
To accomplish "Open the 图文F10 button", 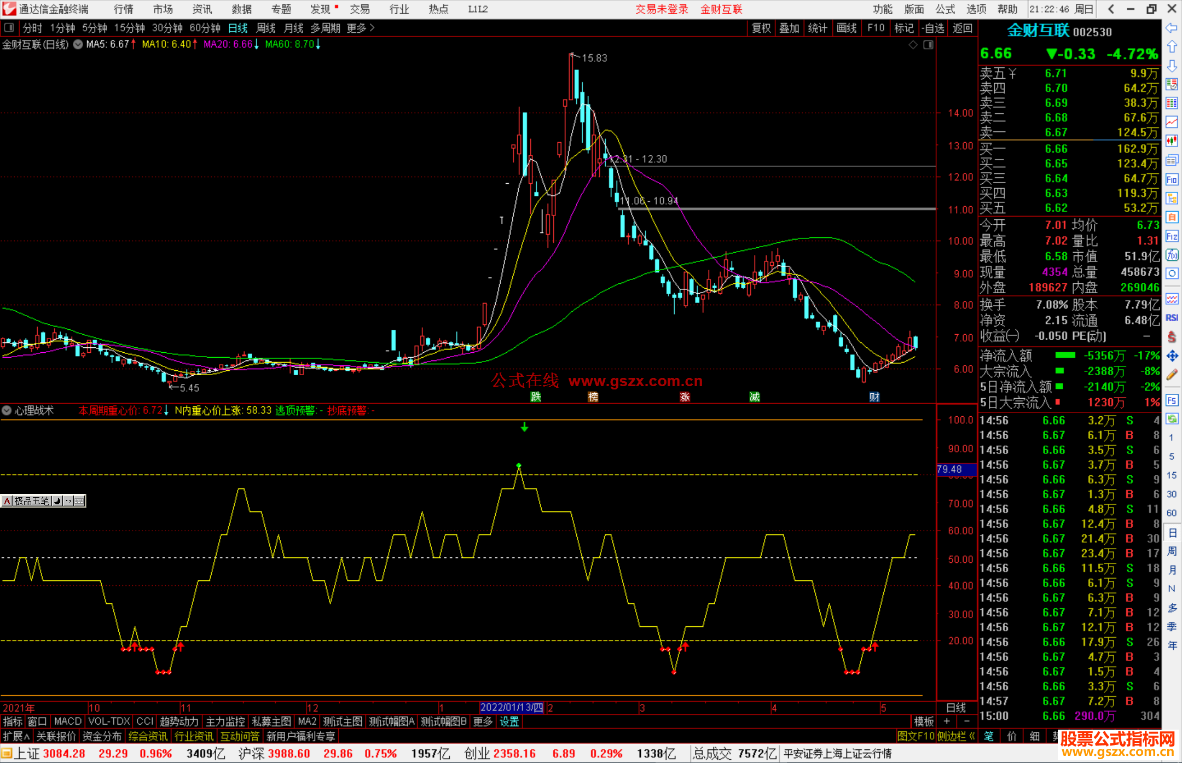I will [916, 736].
